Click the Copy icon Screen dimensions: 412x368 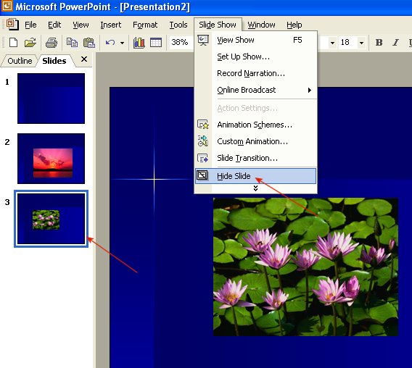[x=72, y=42]
